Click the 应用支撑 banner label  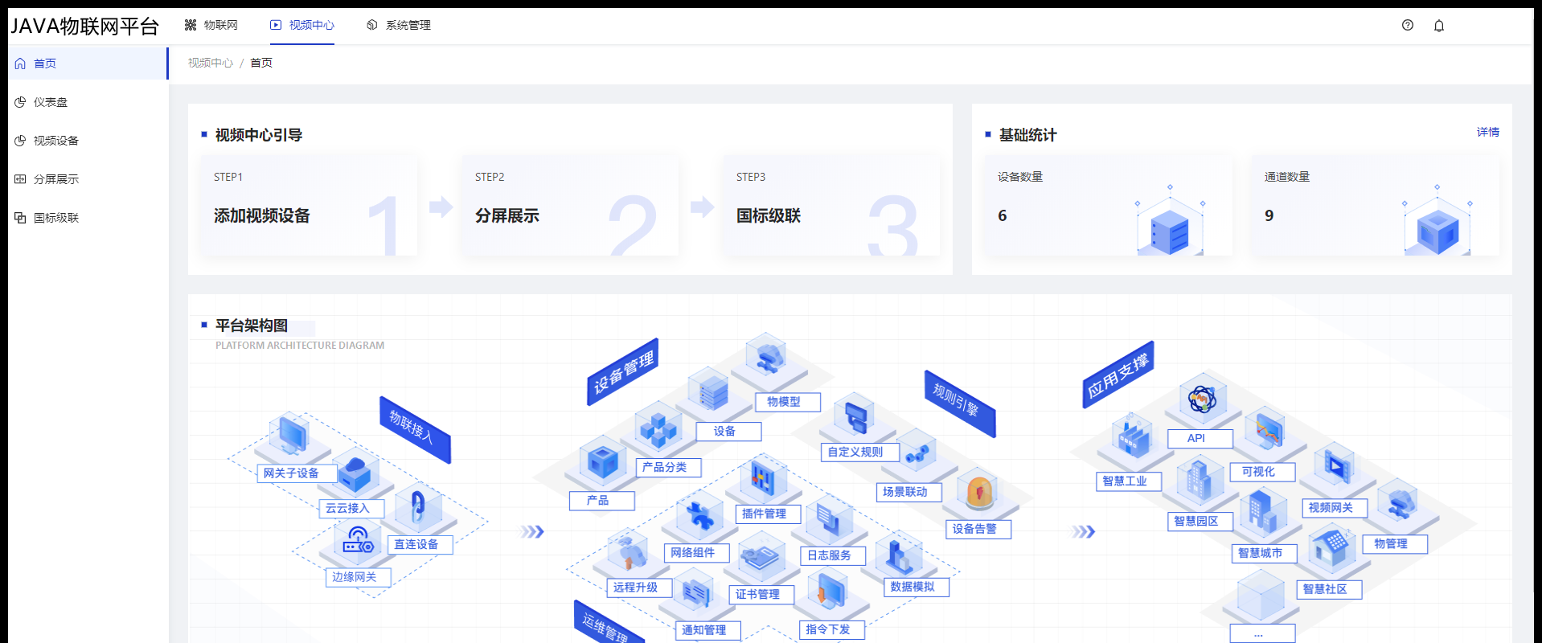(x=1118, y=375)
